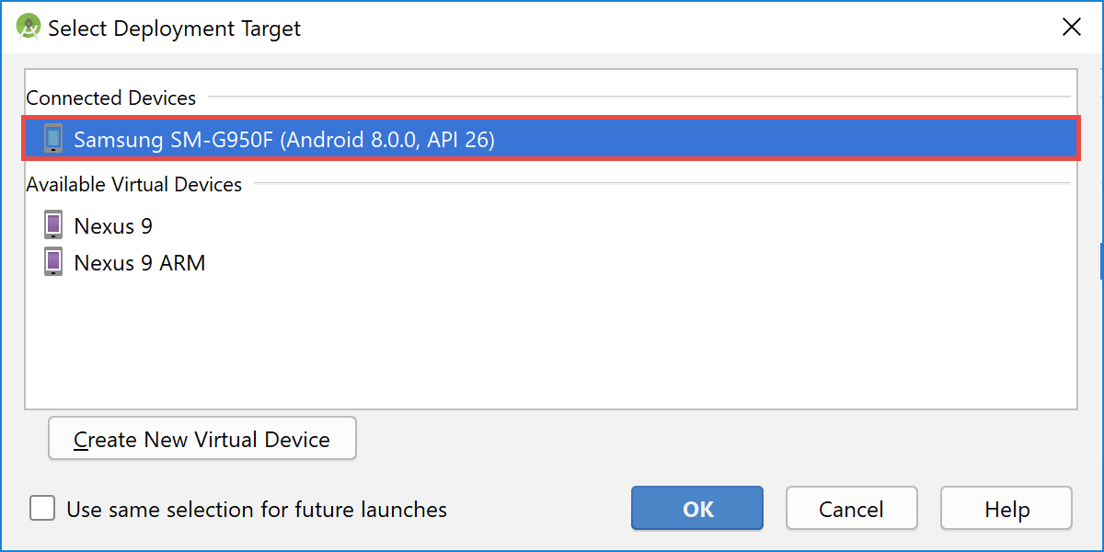Select the Samsung SM-G950F connected device
The image size is (1104, 552).
click(551, 139)
